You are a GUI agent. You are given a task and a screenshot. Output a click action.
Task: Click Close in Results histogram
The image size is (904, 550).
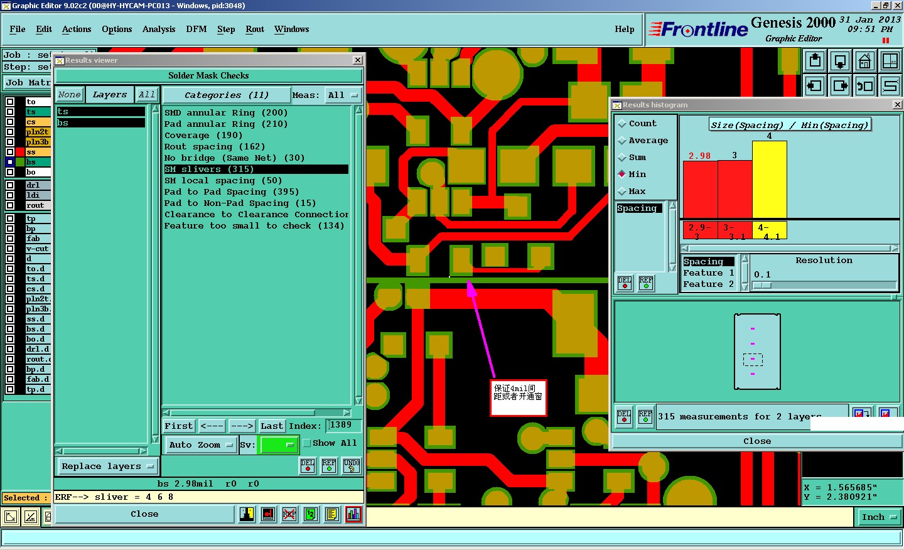click(757, 441)
